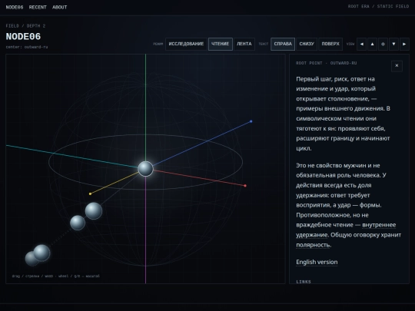Open the RECENT menu item
This screenshot has height=311, width=415.
38,8
